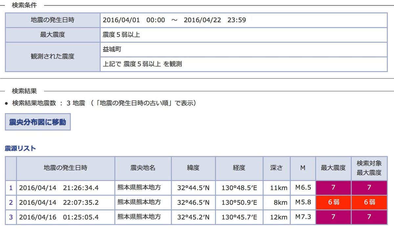The image size is (394, 233).
Task: Click the 震源リスト heading
Action: (20, 148)
